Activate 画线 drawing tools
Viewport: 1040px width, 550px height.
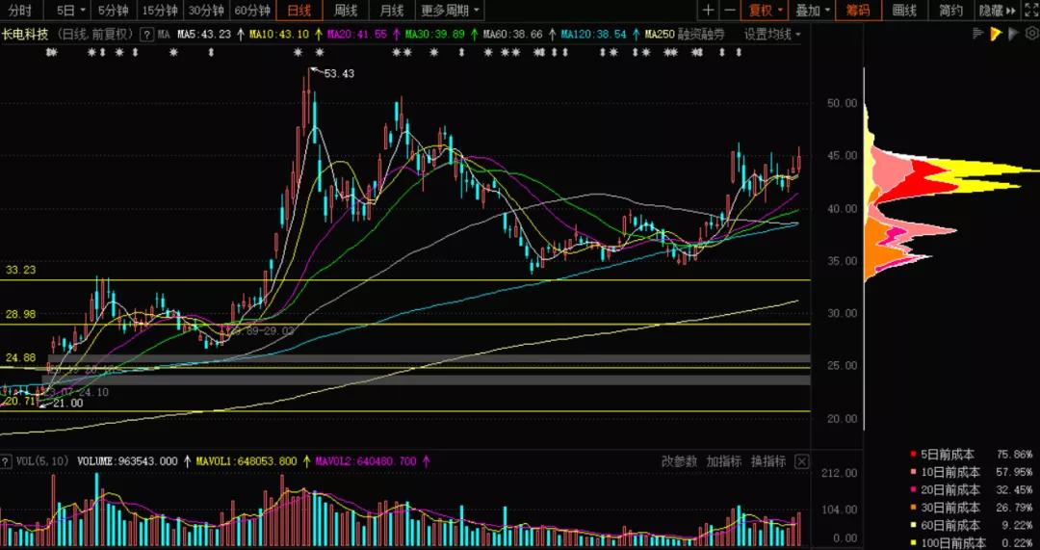click(x=904, y=10)
